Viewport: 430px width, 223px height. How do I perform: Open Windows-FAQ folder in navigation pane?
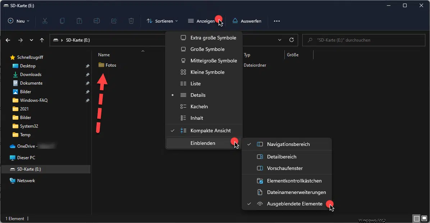coord(30,100)
